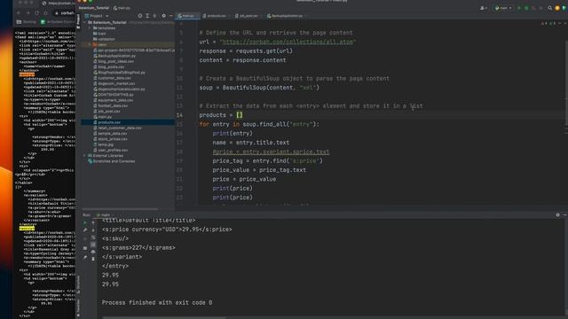Viewport: 568px width, 319px height.
Task: Toggle soft-wrap icon in Run panel
Action: 93,237
